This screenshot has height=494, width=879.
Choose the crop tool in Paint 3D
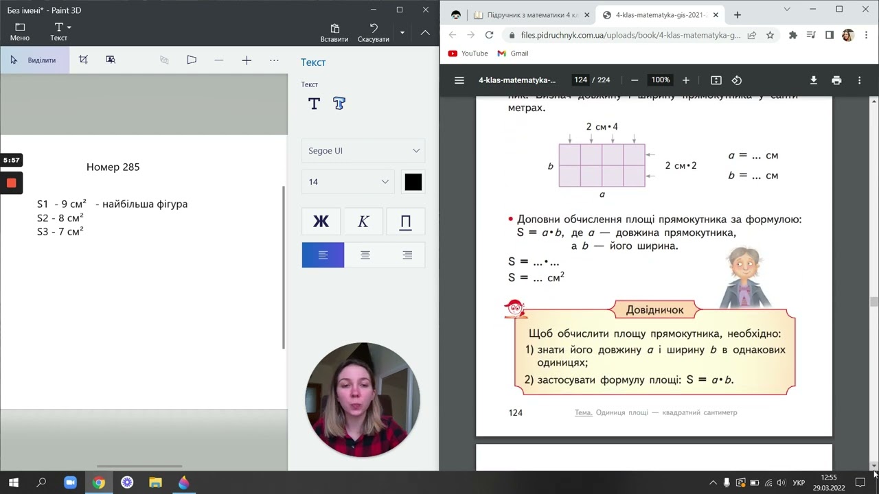coord(84,60)
